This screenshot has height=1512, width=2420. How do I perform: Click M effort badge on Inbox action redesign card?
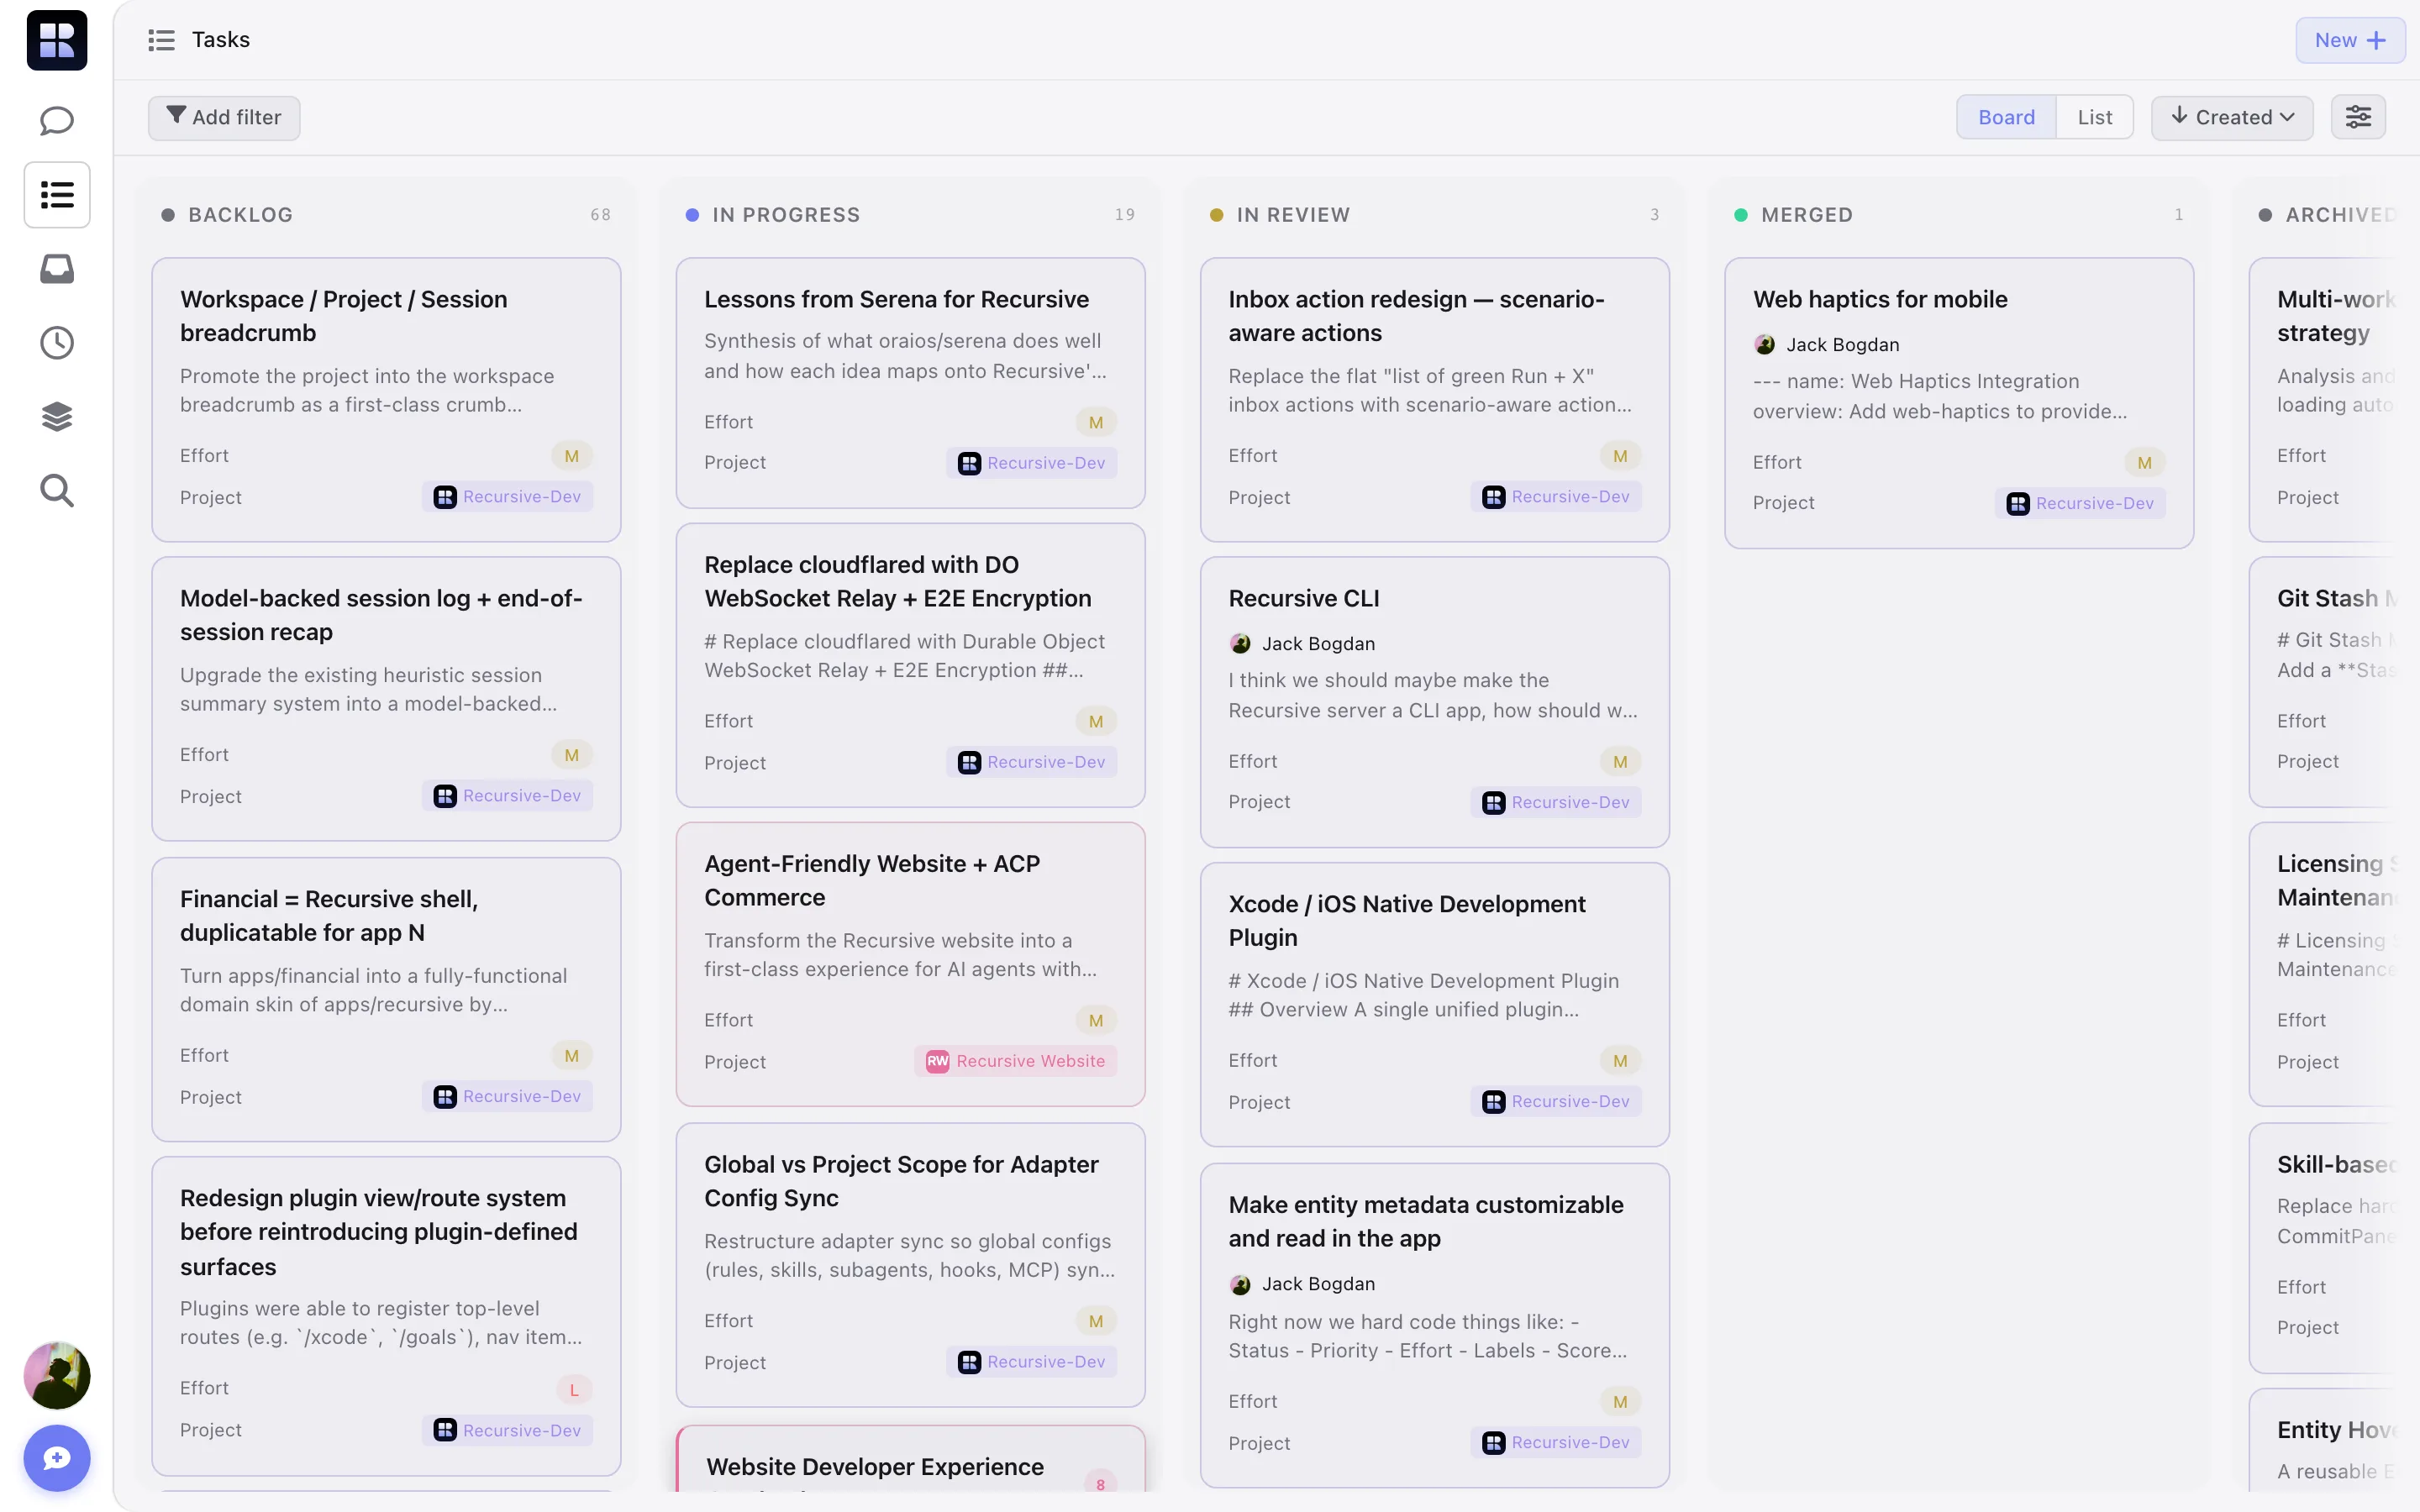(x=1620, y=456)
